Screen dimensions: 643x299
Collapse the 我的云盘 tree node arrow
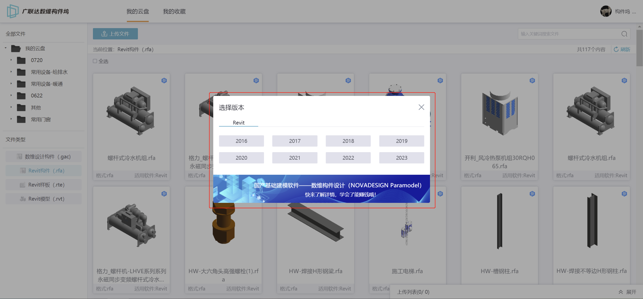pyautogui.click(x=6, y=48)
